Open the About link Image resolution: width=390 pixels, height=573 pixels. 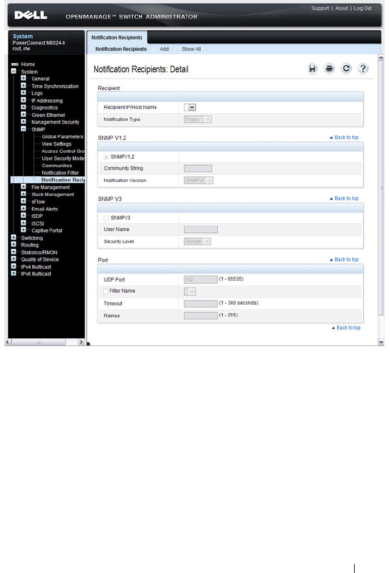342,8
